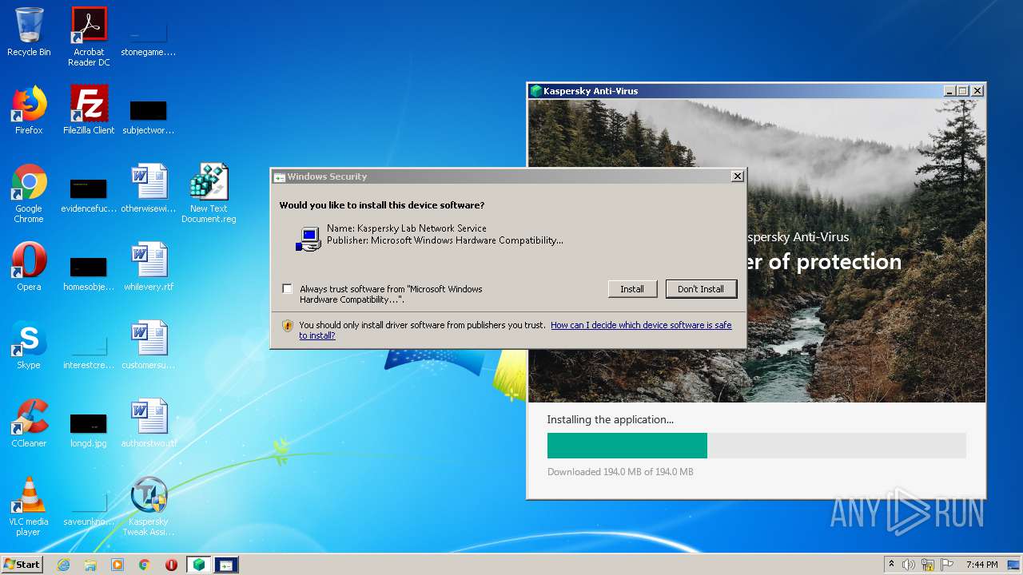Select New Text Document.reg file
The width and height of the screenshot is (1023, 575).
pos(209,193)
